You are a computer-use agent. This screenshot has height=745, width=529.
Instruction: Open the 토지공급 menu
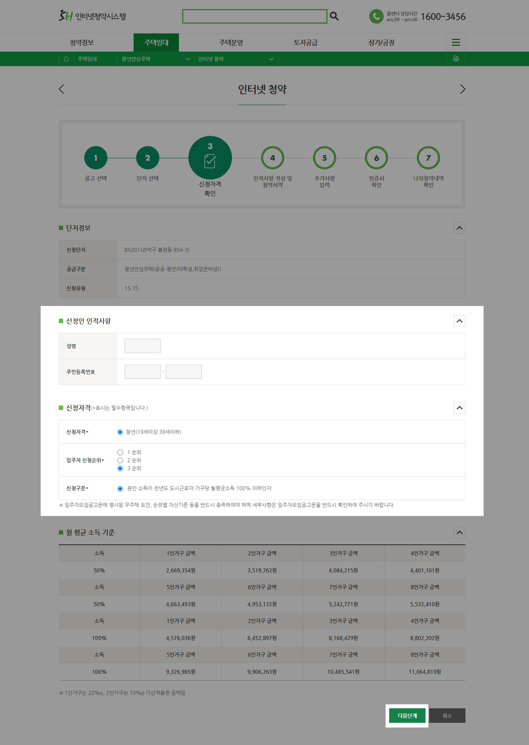click(305, 42)
